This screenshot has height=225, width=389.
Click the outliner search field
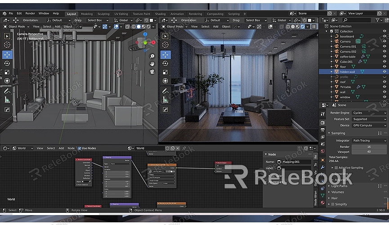357,20
